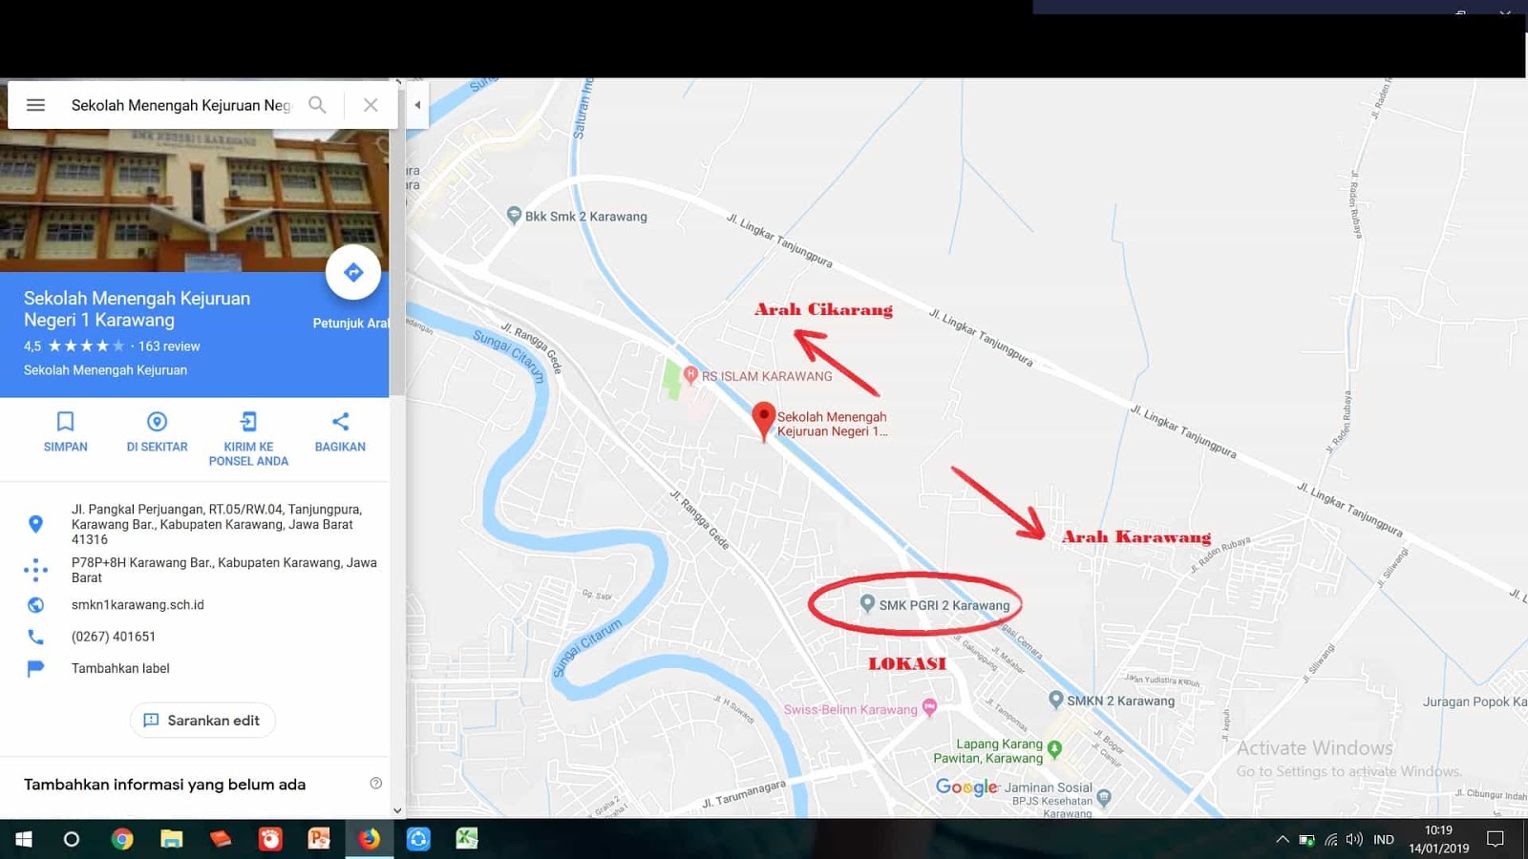Click the search field containing Sekolah Menengah Kejuruan
1528x859 pixels.
tap(181, 105)
